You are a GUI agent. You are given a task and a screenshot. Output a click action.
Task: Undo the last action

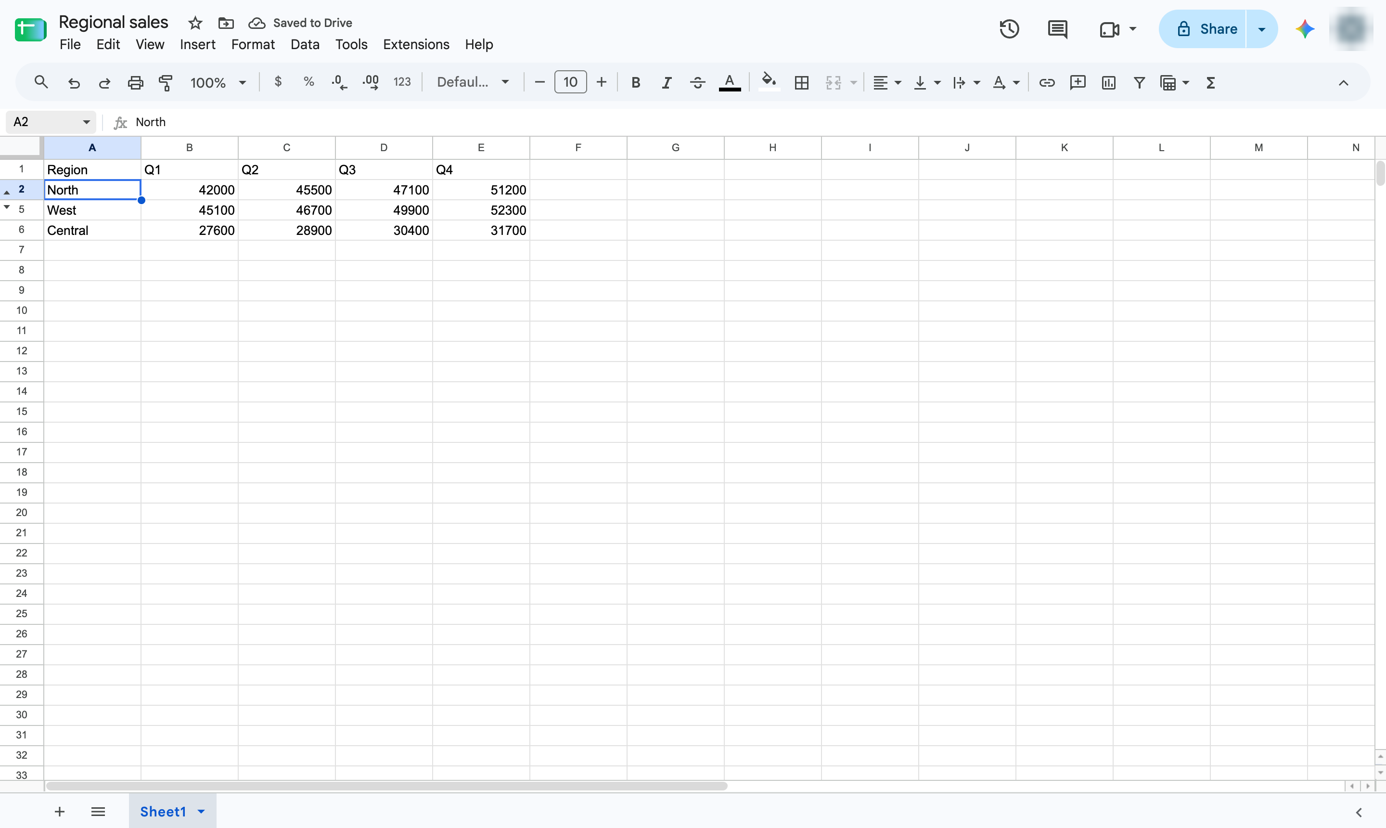[x=74, y=83]
